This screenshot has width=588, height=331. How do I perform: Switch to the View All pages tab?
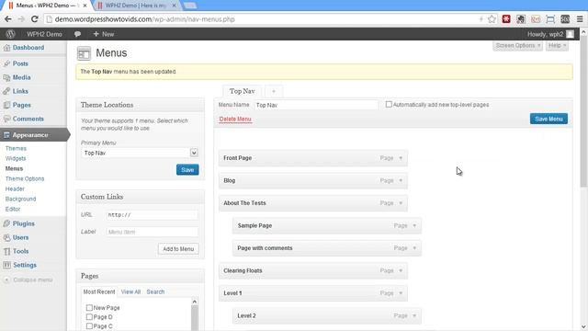coord(130,291)
